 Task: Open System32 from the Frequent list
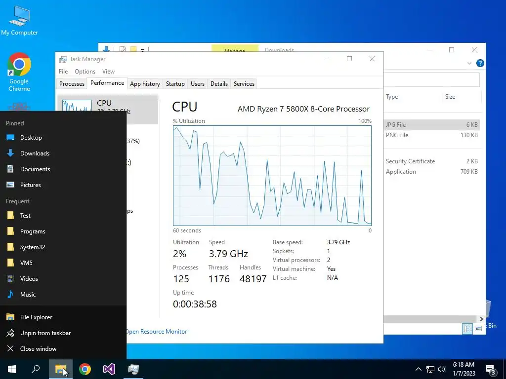(63, 247)
